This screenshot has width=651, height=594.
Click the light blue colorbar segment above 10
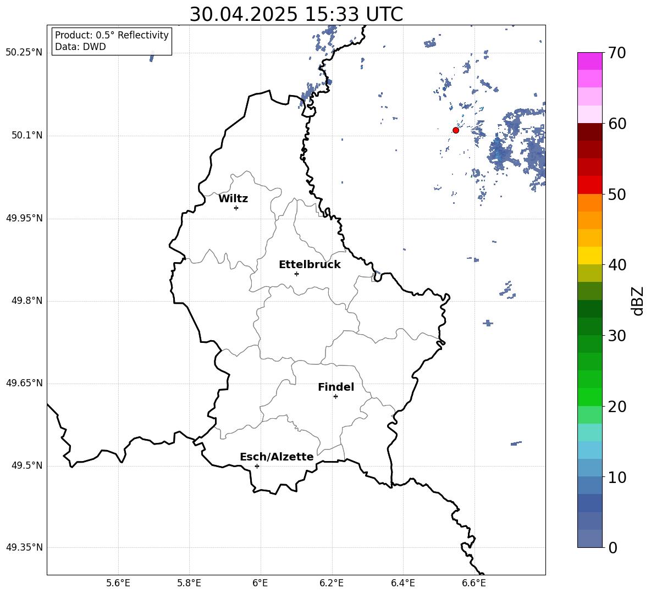point(590,468)
